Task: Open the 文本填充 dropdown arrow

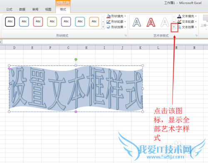Action: pyautogui.click(x=196, y=16)
